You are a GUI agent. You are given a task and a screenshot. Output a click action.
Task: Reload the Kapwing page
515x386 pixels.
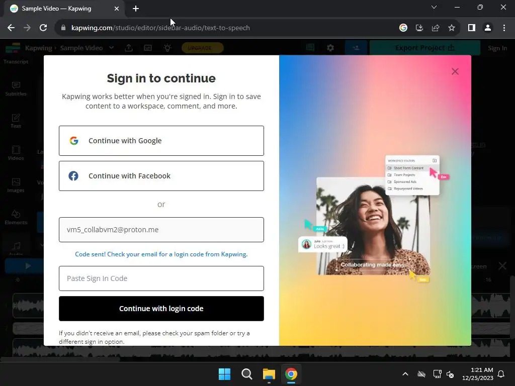[43, 28]
